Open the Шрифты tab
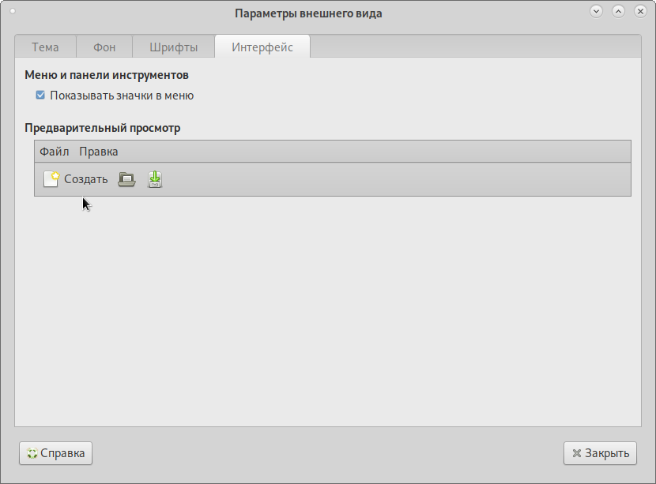656x484 pixels. (x=173, y=47)
